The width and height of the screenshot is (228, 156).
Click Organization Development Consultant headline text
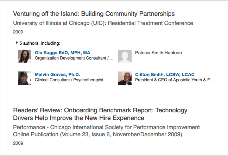74,58
